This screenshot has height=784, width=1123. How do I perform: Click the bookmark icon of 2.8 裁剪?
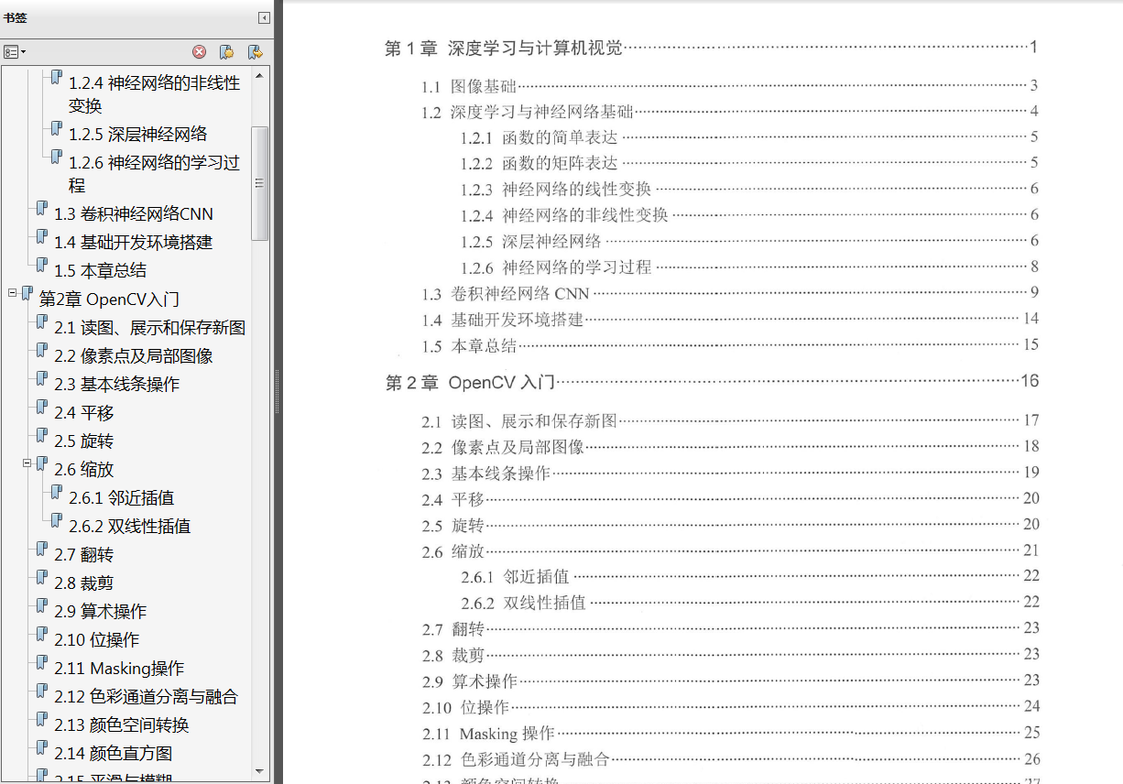42,578
